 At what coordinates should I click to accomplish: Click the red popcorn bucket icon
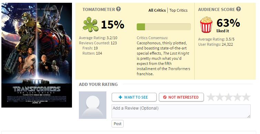click(206, 25)
